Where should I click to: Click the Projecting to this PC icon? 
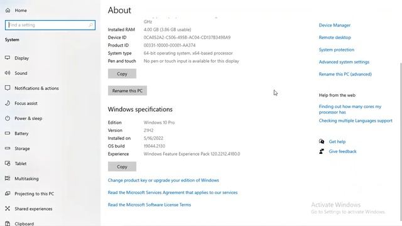pyautogui.click(x=8, y=193)
